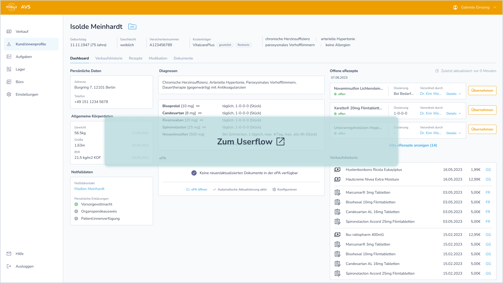Screen dimensions: 503x283
Task: Switch to the Verkaufshistorie tab
Action: (x=109, y=58)
